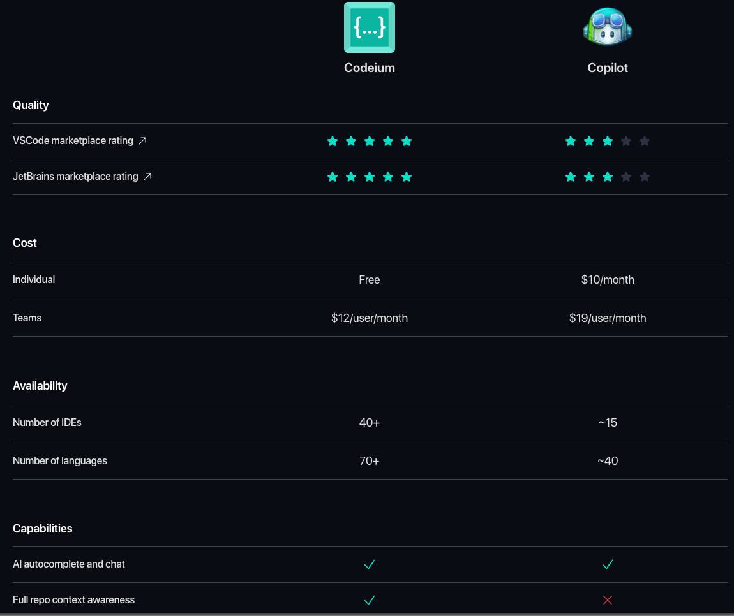The image size is (734, 616).
Task: Click Copilot's AI autocomplete checkmark
Action: coord(607,564)
